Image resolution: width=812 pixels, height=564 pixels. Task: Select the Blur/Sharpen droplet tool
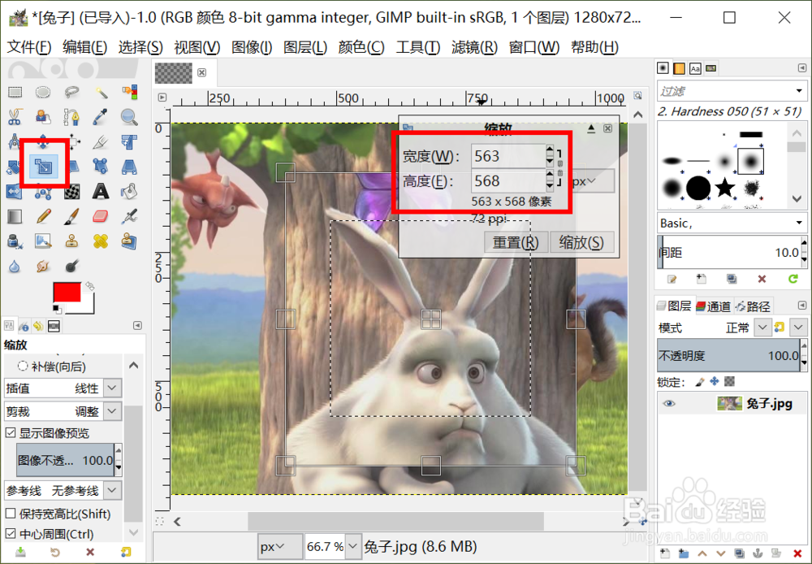click(15, 267)
